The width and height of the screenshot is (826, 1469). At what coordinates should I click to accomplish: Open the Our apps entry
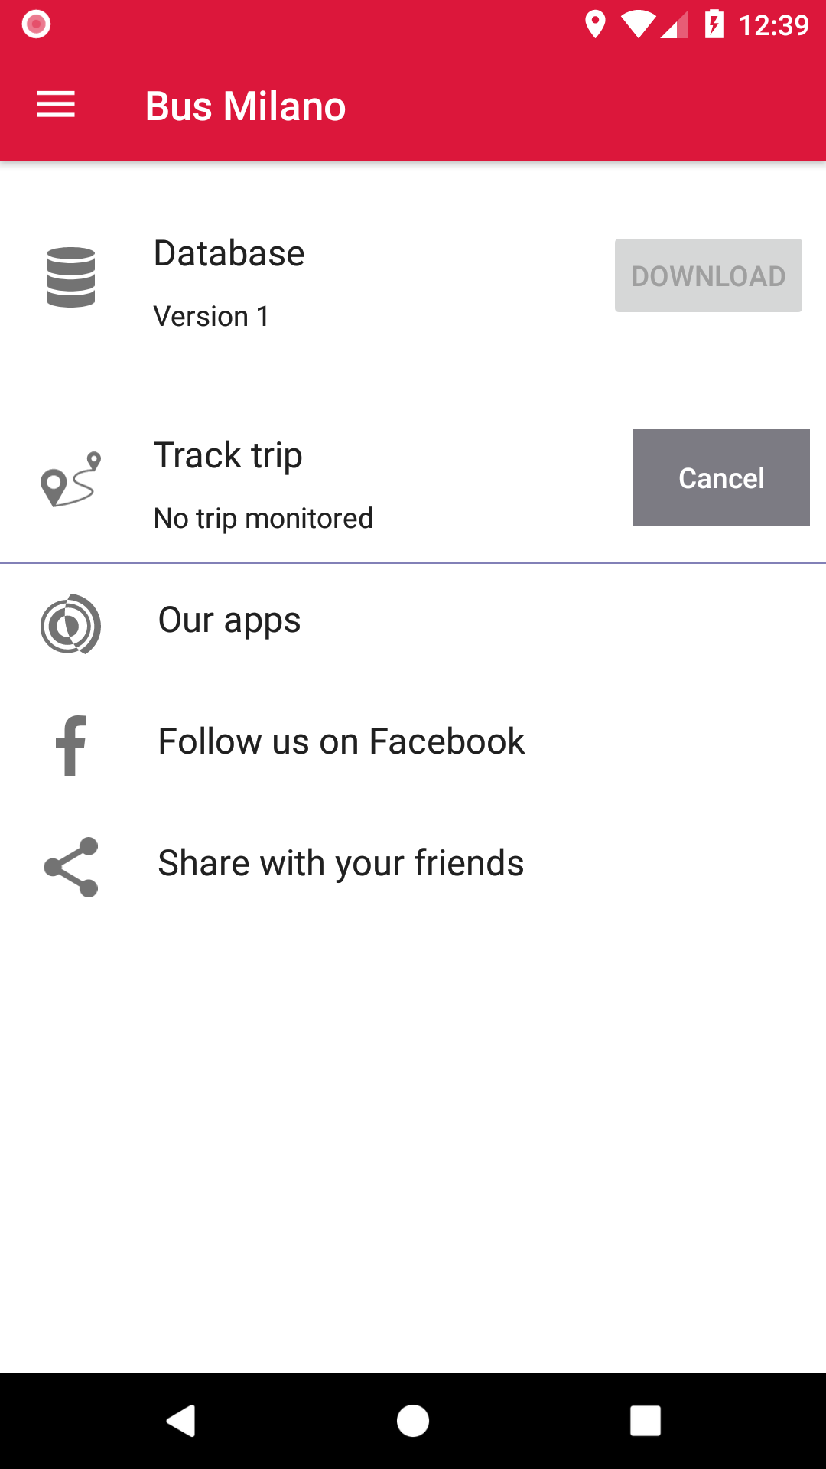(229, 620)
